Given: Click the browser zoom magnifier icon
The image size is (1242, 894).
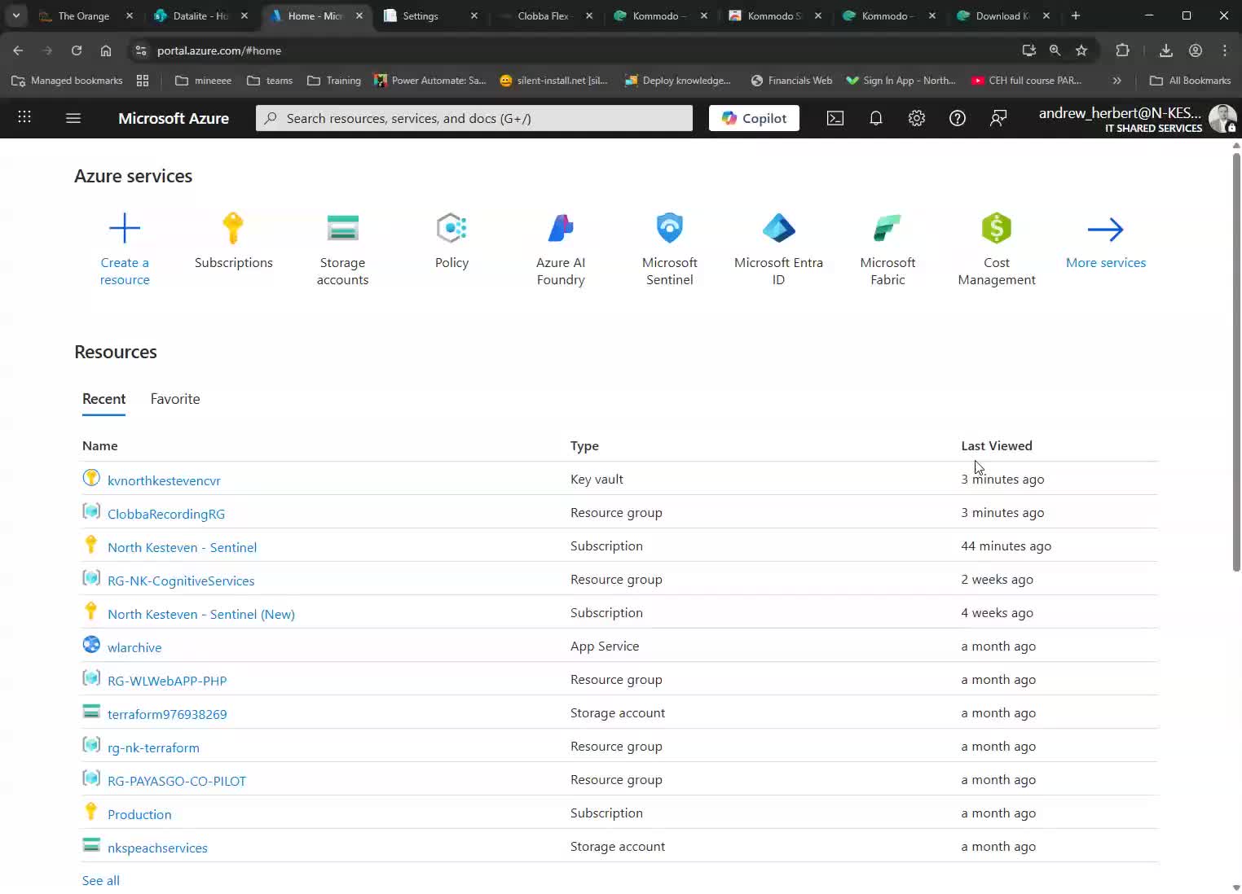Looking at the screenshot, I should click(1055, 50).
